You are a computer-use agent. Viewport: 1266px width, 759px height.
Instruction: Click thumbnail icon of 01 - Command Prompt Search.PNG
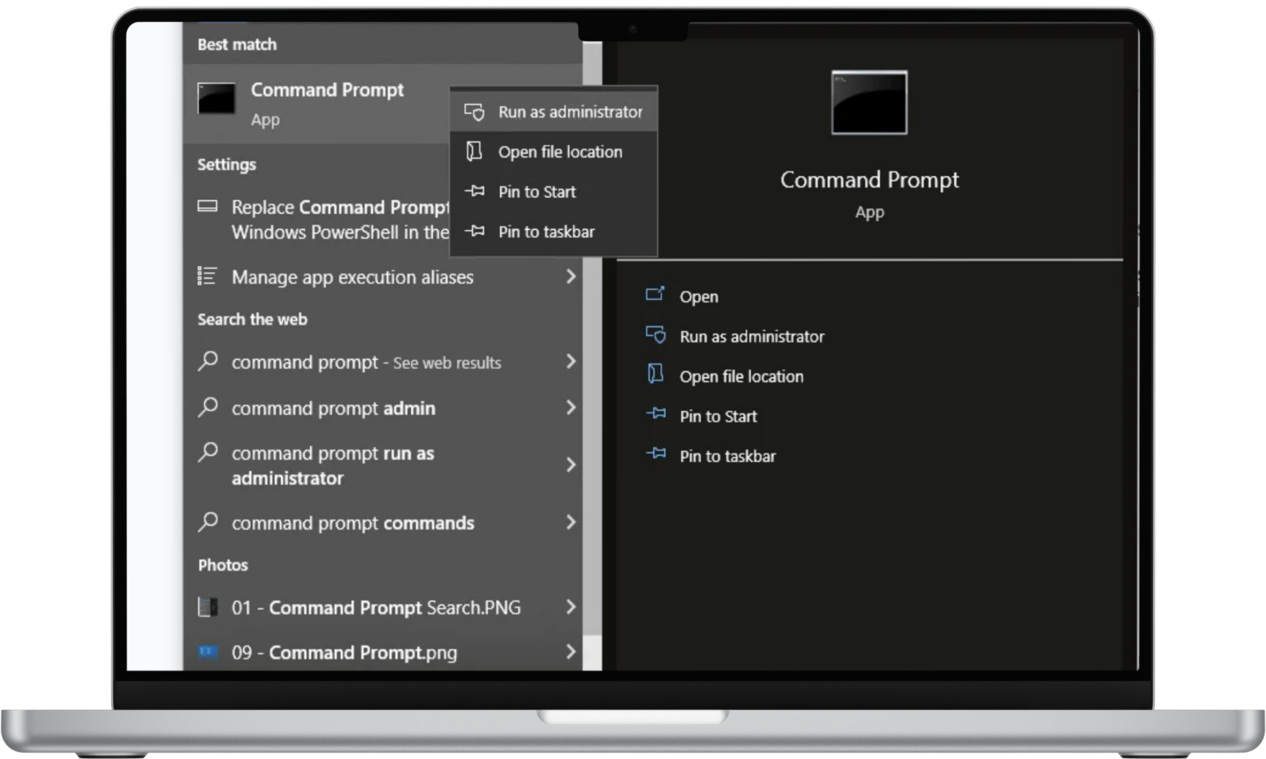pyautogui.click(x=207, y=607)
